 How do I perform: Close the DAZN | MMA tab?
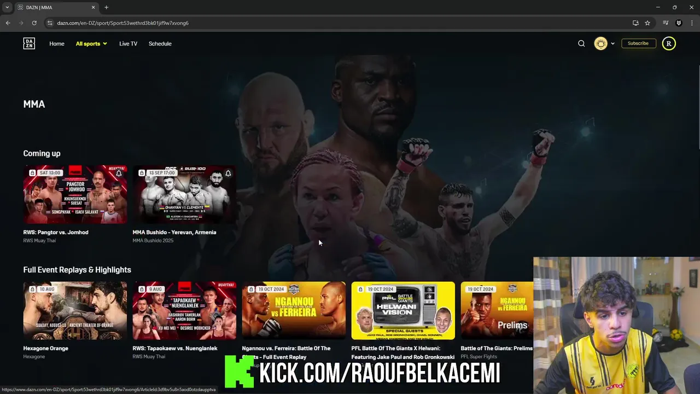(93, 8)
